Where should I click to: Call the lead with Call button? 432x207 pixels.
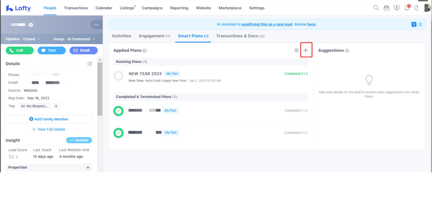pyautogui.click(x=20, y=50)
